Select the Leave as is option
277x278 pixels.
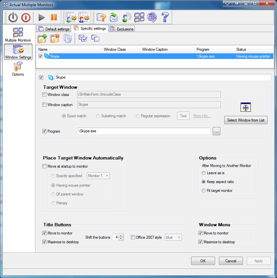[x=204, y=173]
